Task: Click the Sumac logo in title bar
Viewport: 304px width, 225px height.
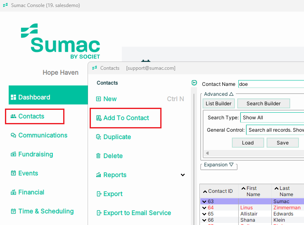Action: [5, 5]
